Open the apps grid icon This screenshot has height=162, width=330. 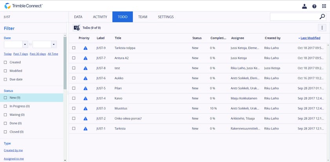click(x=324, y=6)
